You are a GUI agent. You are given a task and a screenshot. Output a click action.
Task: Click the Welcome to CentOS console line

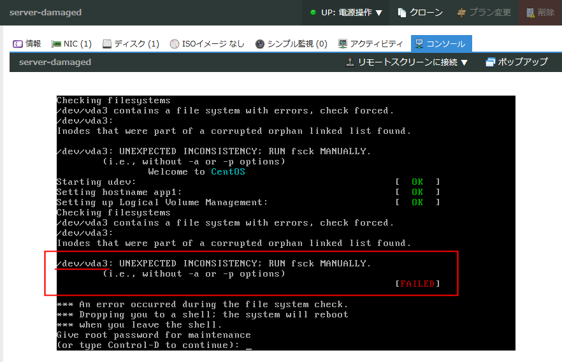(x=196, y=171)
